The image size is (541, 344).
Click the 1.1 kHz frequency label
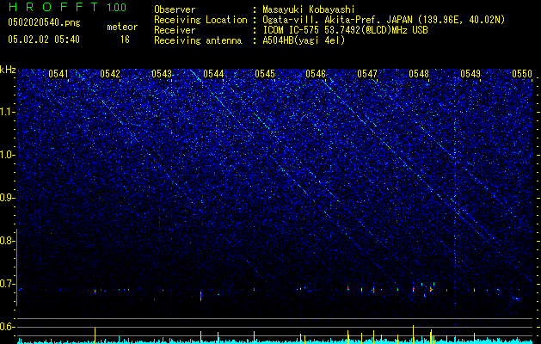tap(7, 112)
